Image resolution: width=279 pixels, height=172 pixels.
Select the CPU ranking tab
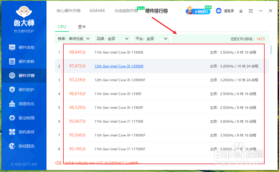pyautogui.click(x=62, y=27)
